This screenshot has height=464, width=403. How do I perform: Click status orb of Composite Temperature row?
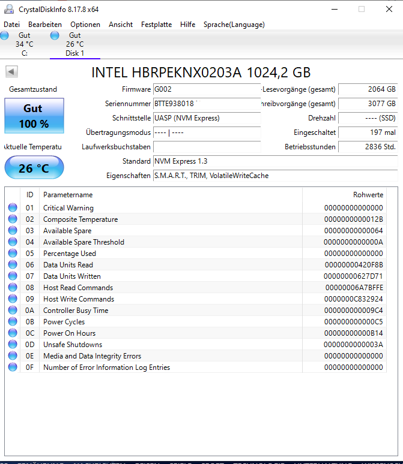13,219
